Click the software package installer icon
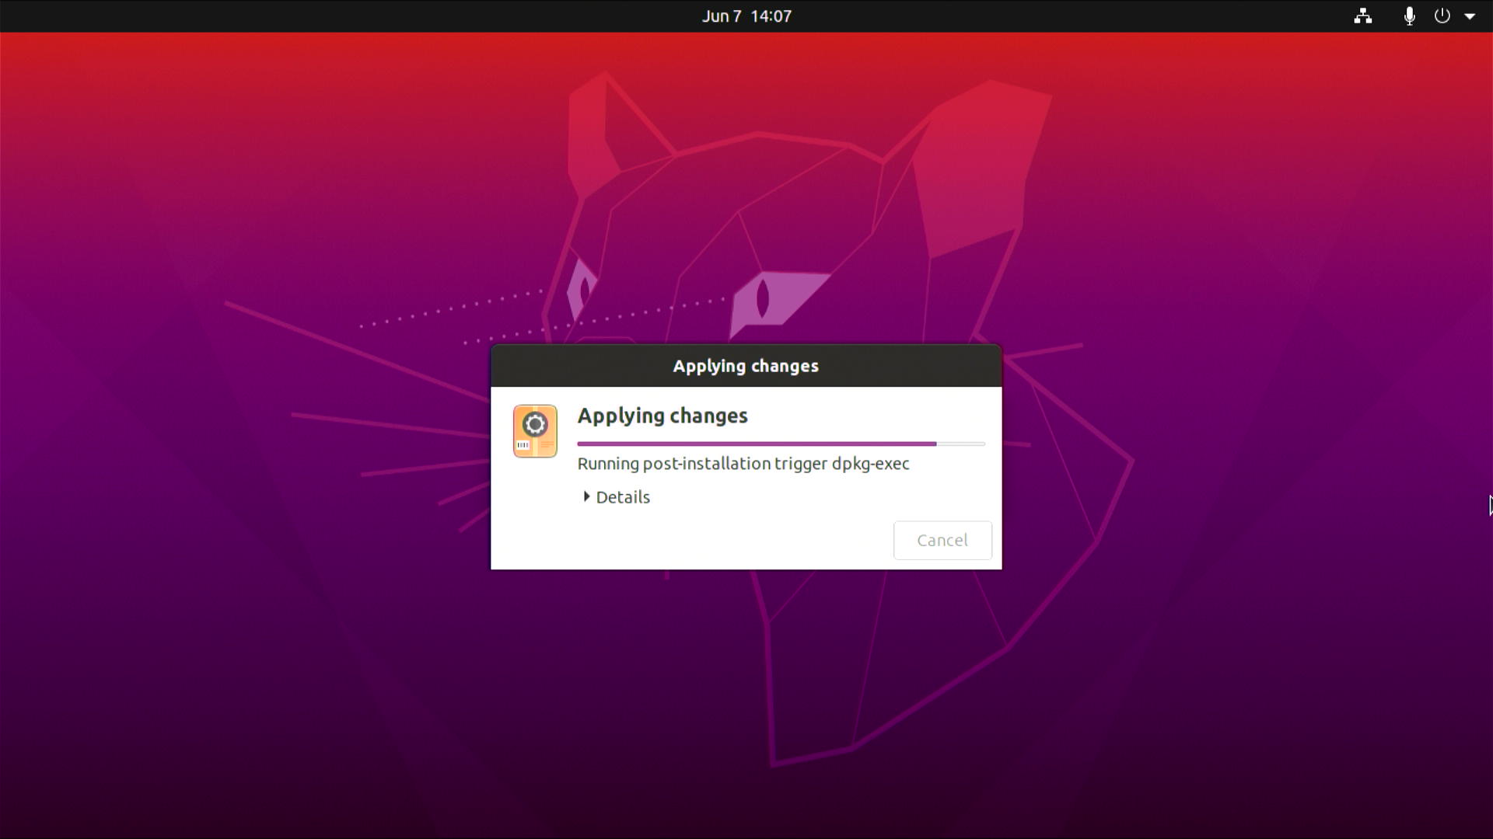1493x839 pixels. click(535, 431)
